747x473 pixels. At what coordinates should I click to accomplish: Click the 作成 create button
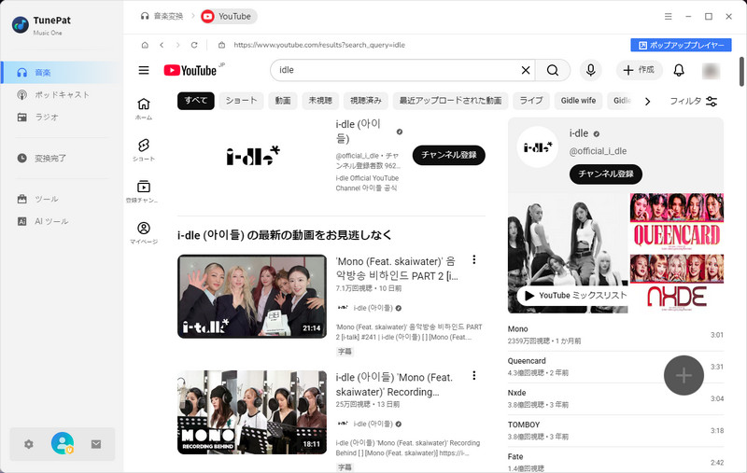[x=639, y=70]
